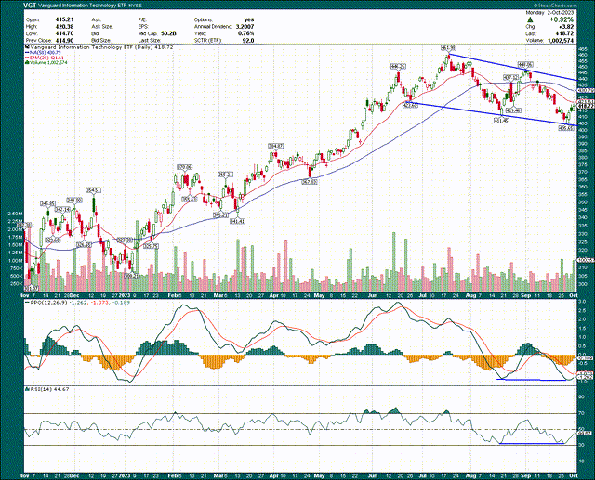Click the 384.87 price label
Image resolution: width=595 pixels, height=480 pixels.
(x=276, y=146)
